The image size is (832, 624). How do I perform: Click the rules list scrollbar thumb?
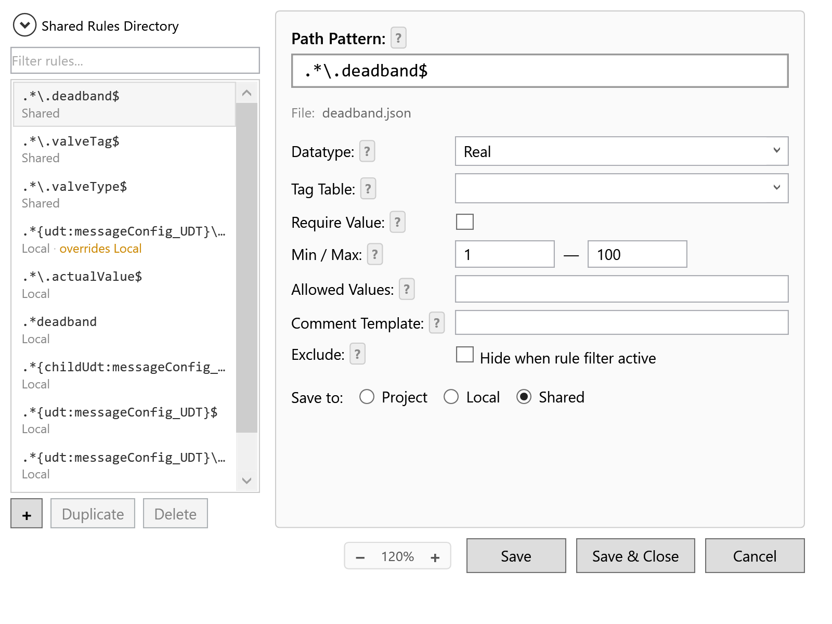246,268
